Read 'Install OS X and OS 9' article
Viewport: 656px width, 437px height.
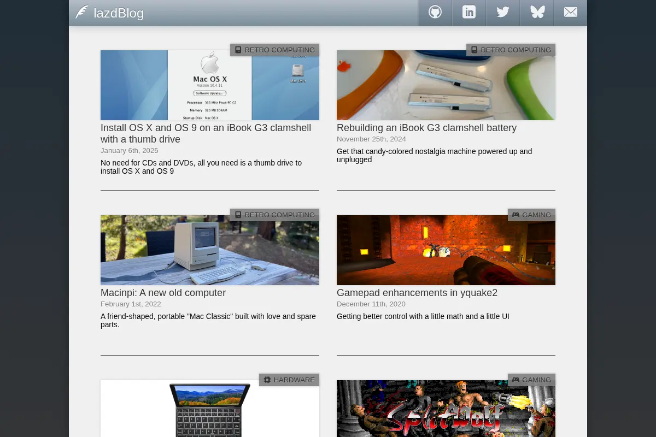click(x=206, y=133)
